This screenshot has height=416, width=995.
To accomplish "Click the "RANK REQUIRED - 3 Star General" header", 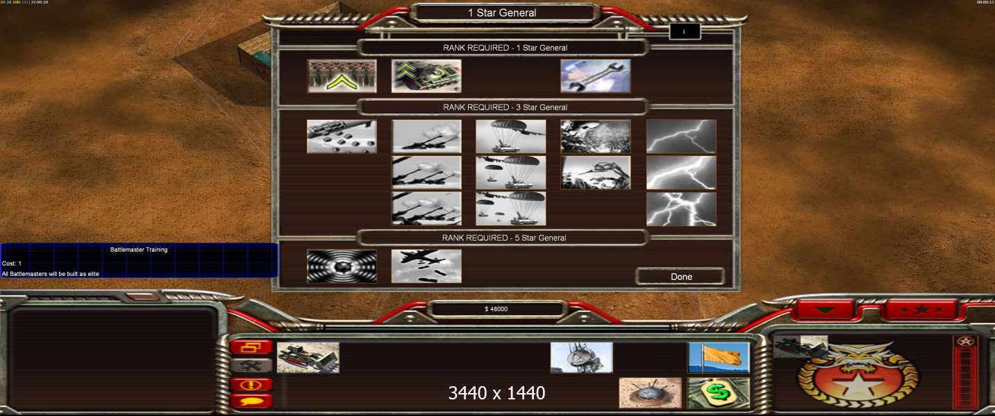I will pos(505,107).
